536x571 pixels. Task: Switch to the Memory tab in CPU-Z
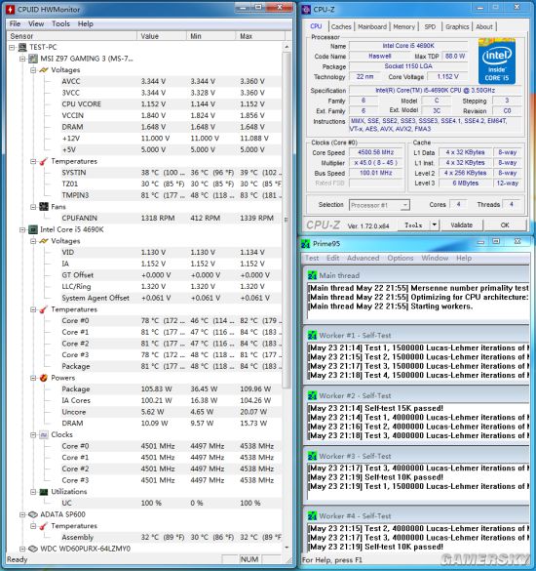coord(403,26)
